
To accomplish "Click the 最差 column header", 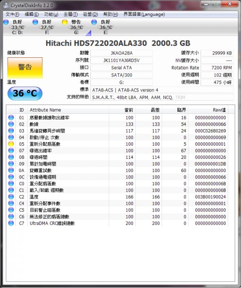I will [x=149, y=110].
